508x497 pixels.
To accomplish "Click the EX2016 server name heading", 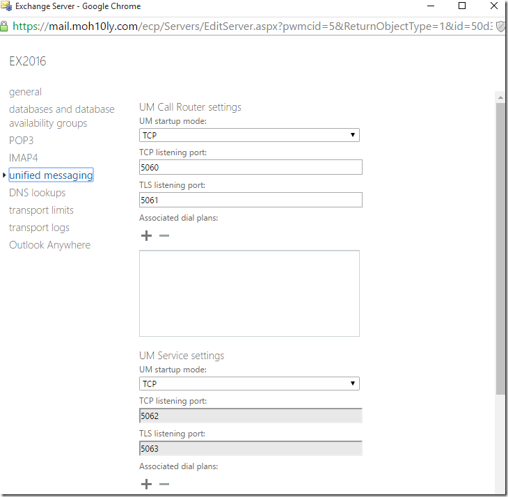I will click(28, 61).
